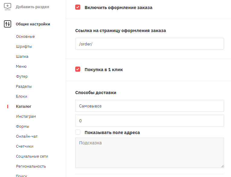This screenshot has width=231, height=177.
Task: Click the delivery price field with 0
Action: 149,120
